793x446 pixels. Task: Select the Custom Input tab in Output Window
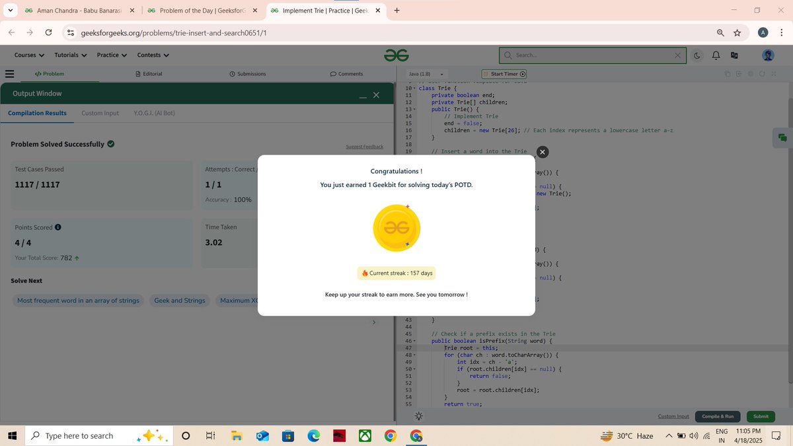click(100, 113)
